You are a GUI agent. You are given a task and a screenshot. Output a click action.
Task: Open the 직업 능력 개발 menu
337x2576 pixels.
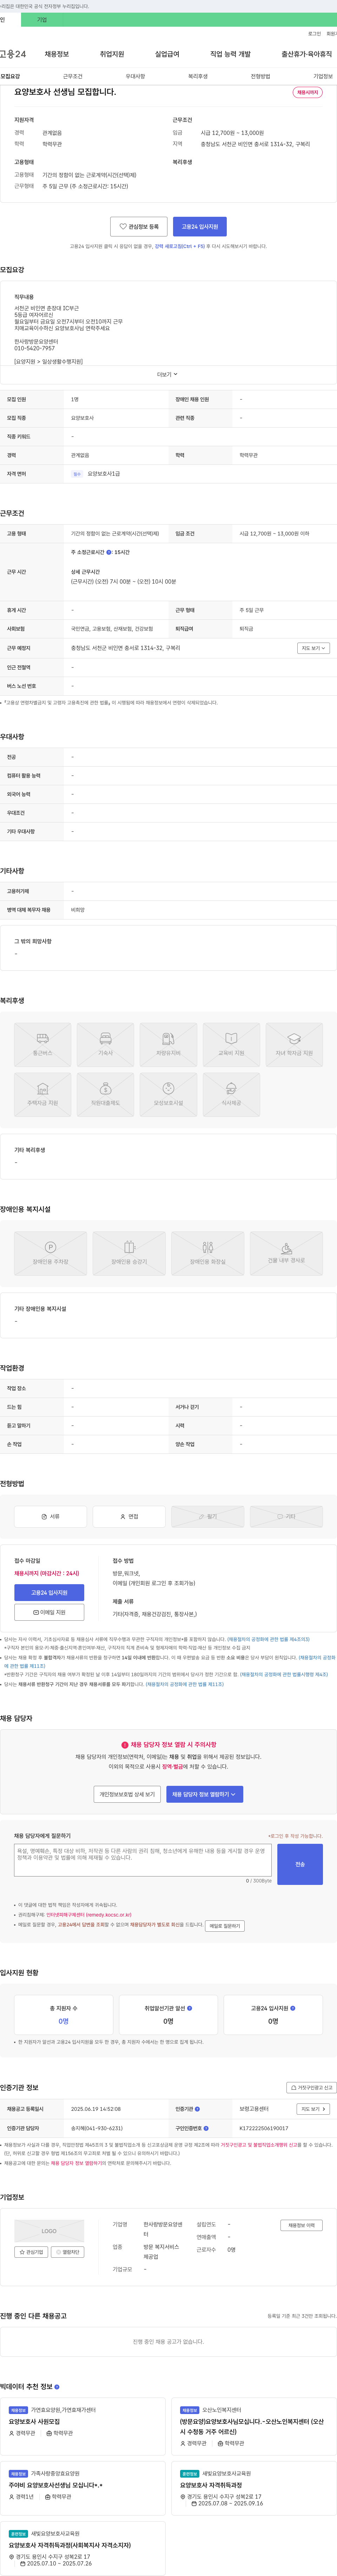click(x=230, y=54)
